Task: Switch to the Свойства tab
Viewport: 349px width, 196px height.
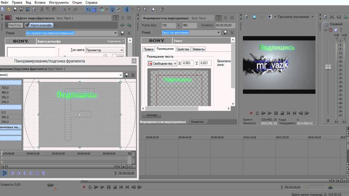Action: click(x=183, y=49)
